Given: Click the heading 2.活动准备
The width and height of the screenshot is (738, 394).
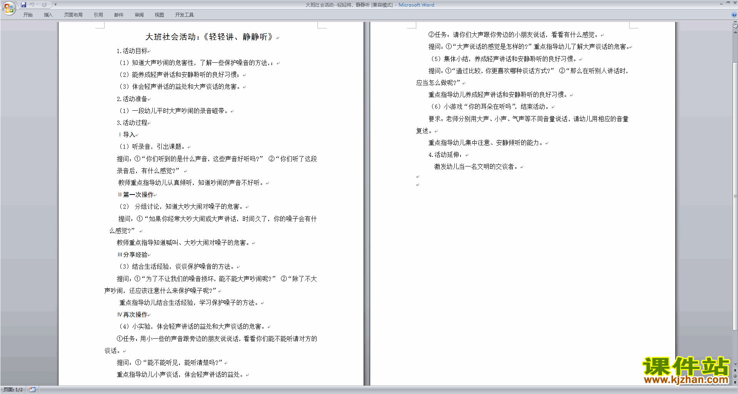Looking at the screenshot, I should 132,99.
